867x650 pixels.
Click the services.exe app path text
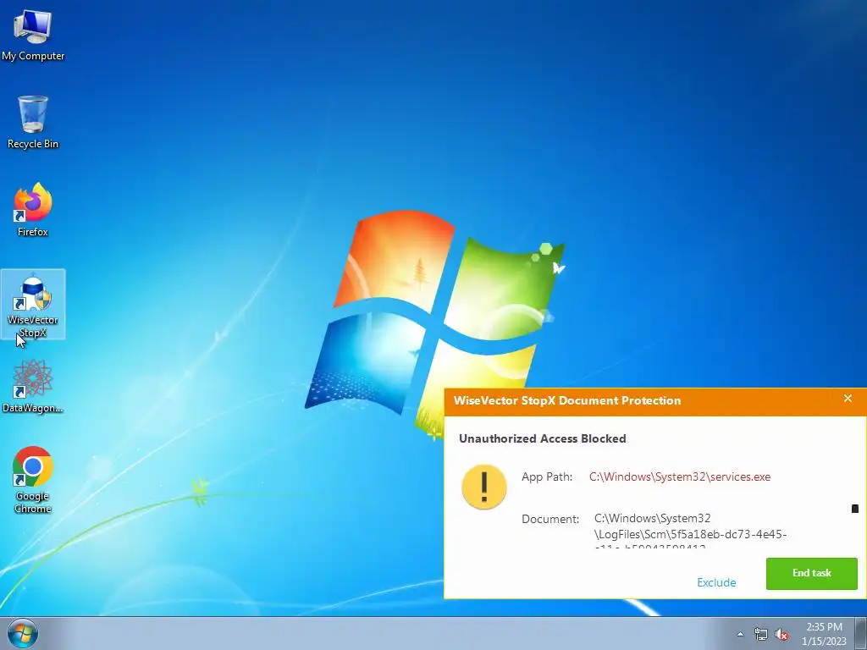[x=680, y=476]
